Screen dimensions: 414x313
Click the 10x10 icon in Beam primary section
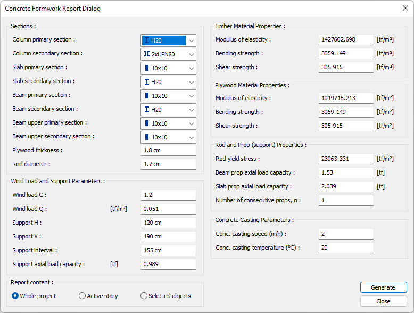click(x=147, y=96)
